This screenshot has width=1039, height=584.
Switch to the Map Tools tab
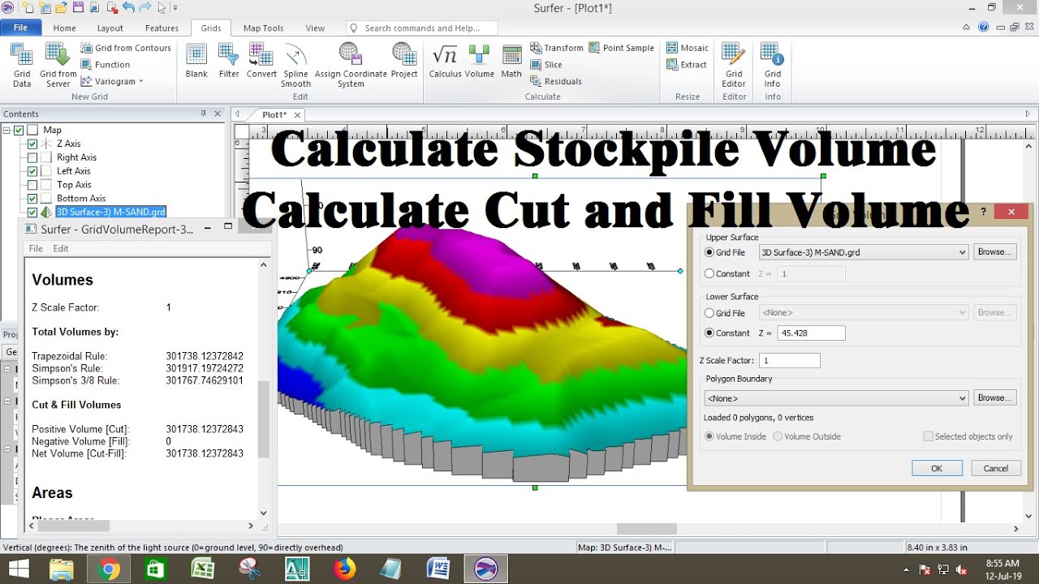click(264, 28)
